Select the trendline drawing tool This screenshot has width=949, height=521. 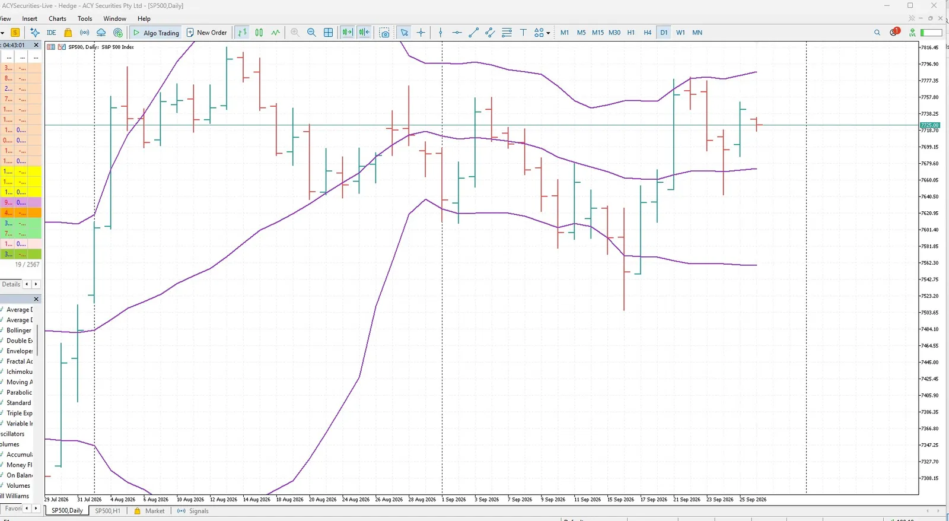(x=473, y=33)
